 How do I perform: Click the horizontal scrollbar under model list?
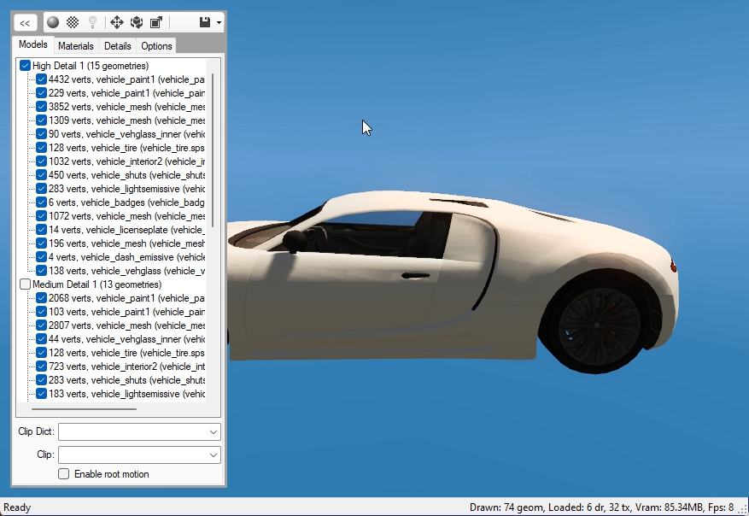coord(84,409)
